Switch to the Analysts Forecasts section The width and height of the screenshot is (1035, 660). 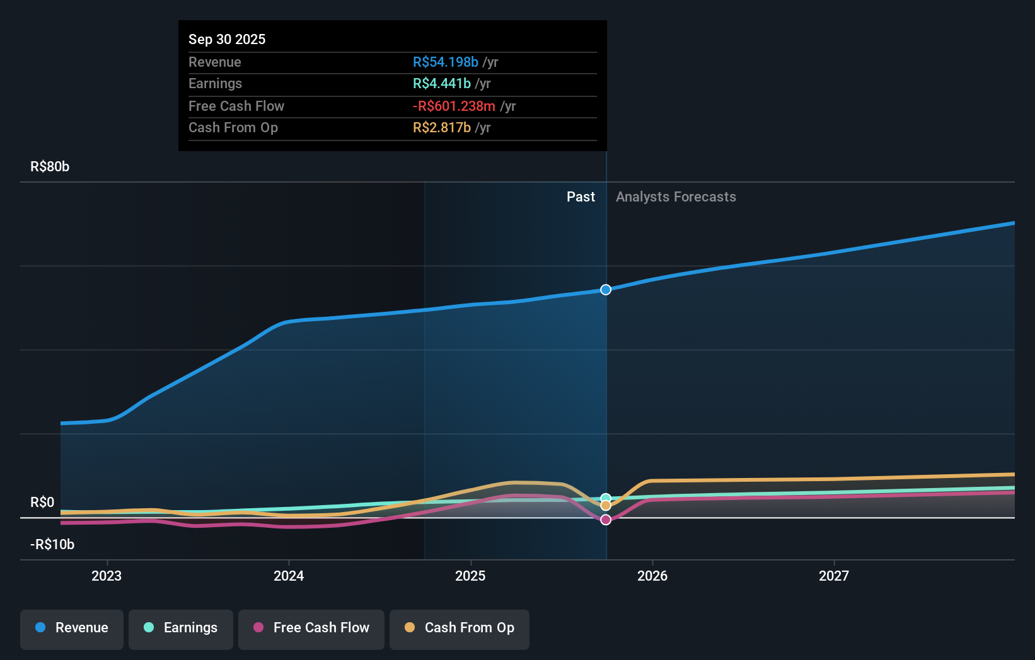(675, 196)
